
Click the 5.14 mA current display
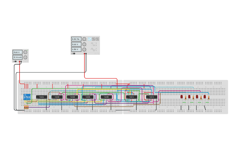click(17, 57)
